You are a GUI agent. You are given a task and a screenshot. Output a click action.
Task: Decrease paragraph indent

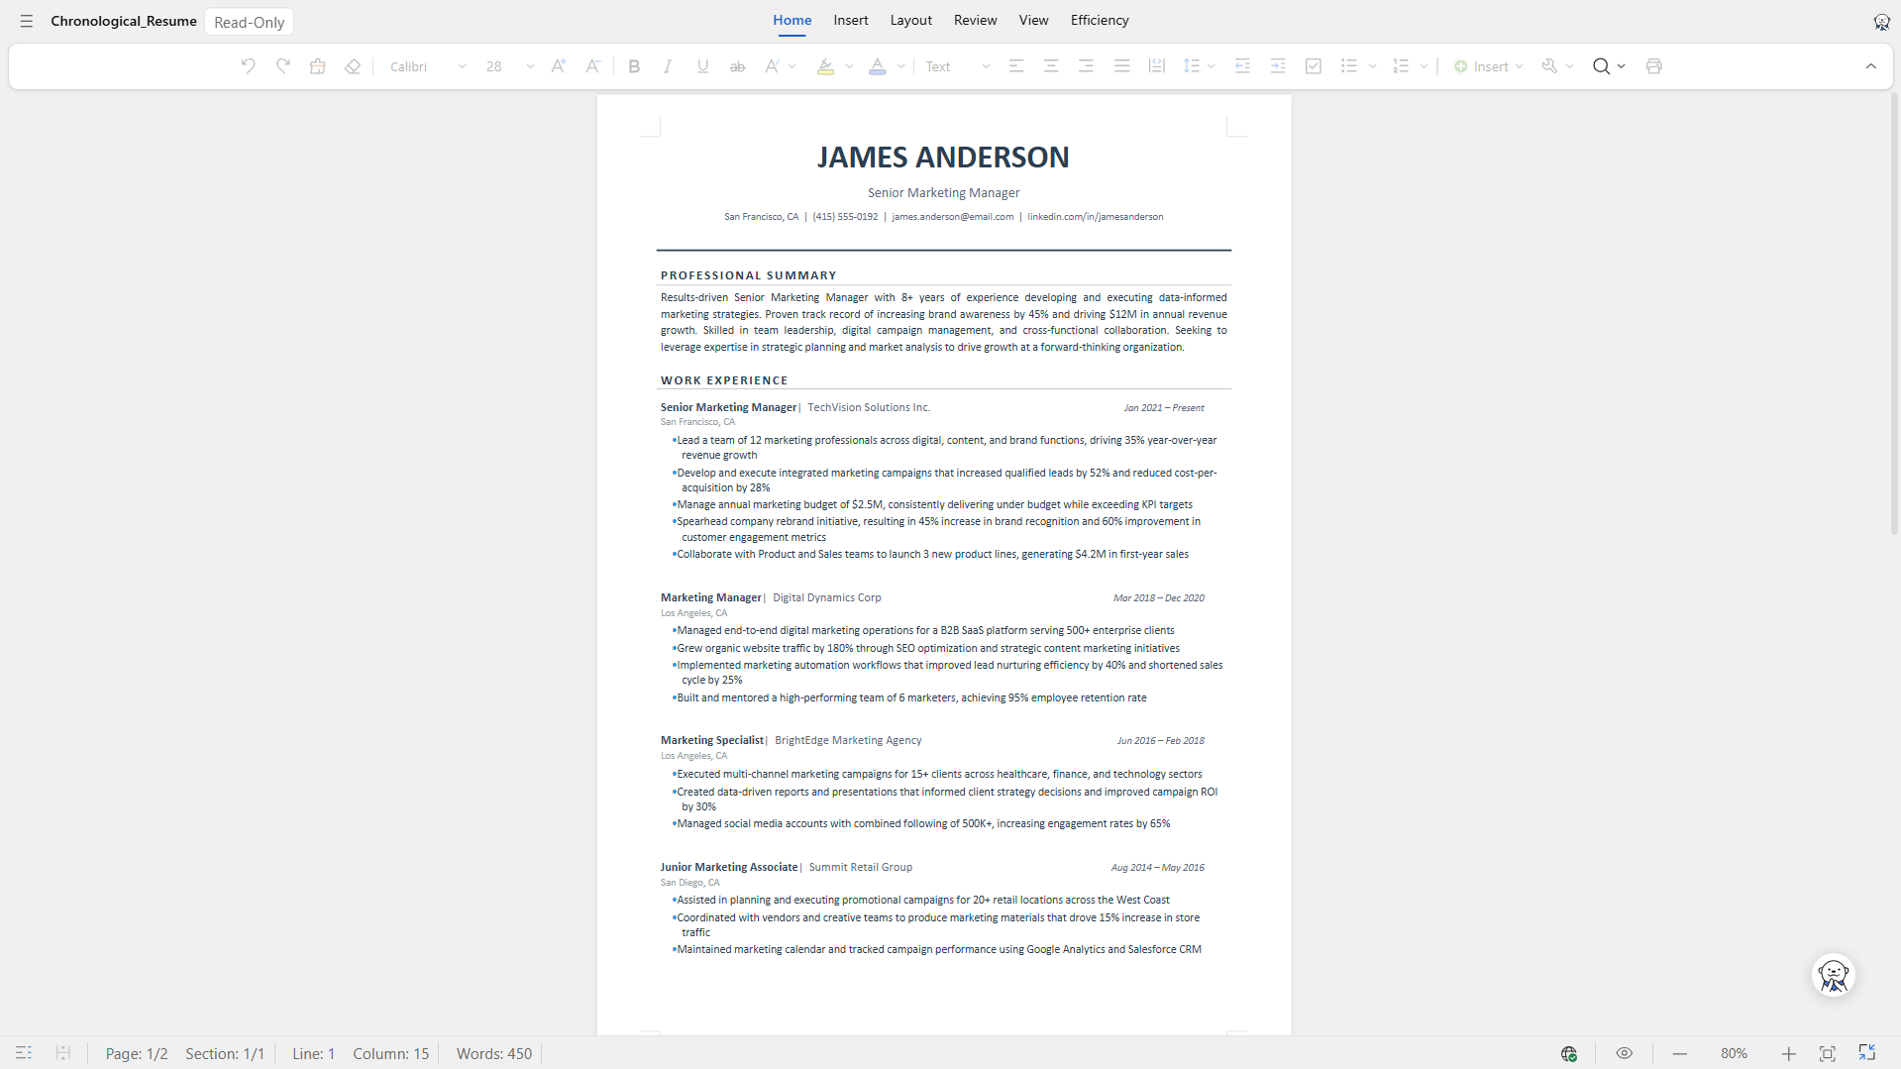[x=1242, y=66]
